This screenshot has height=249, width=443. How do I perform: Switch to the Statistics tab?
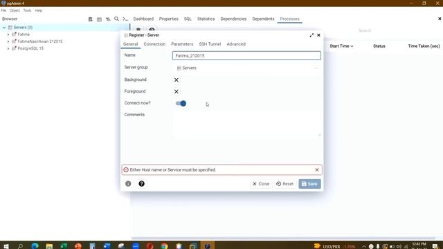[206, 19]
